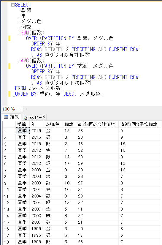
Task: Click the cell with 夏季 in row 1
Action: point(23,131)
